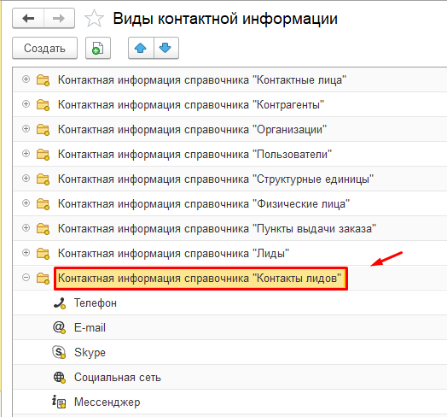
Task: Expand the "Пользователи" folder node
Action: point(26,153)
